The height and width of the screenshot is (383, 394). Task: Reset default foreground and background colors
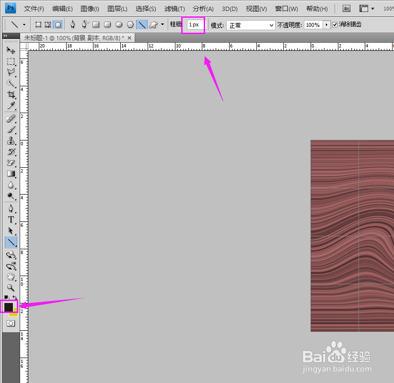pyautogui.click(x=6, y=297)
